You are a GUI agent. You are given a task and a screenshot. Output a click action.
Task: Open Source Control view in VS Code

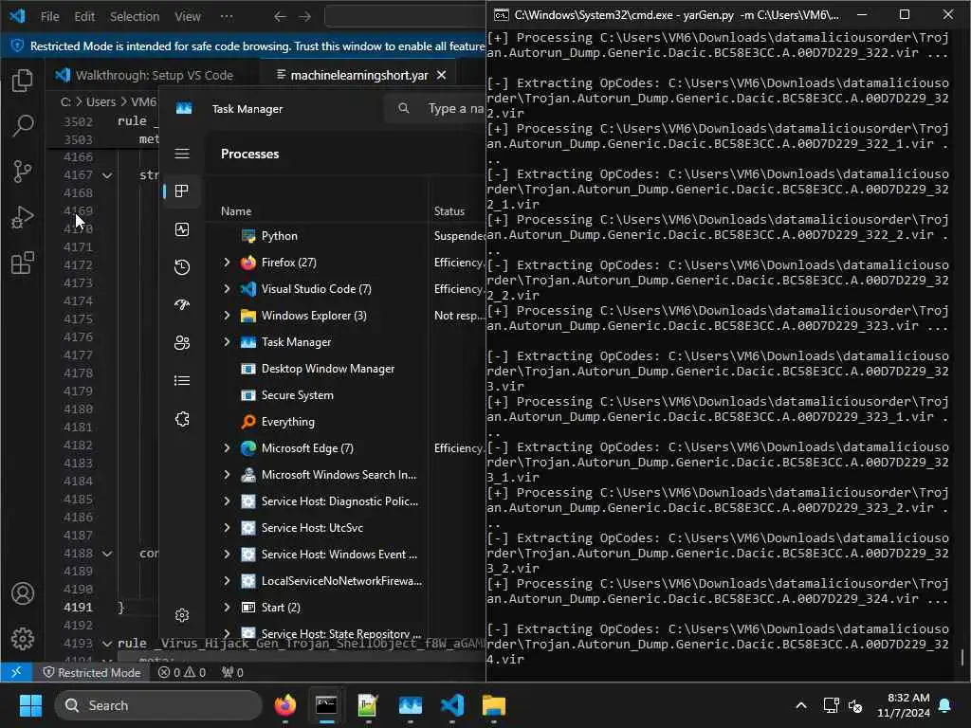click(23, 171)
